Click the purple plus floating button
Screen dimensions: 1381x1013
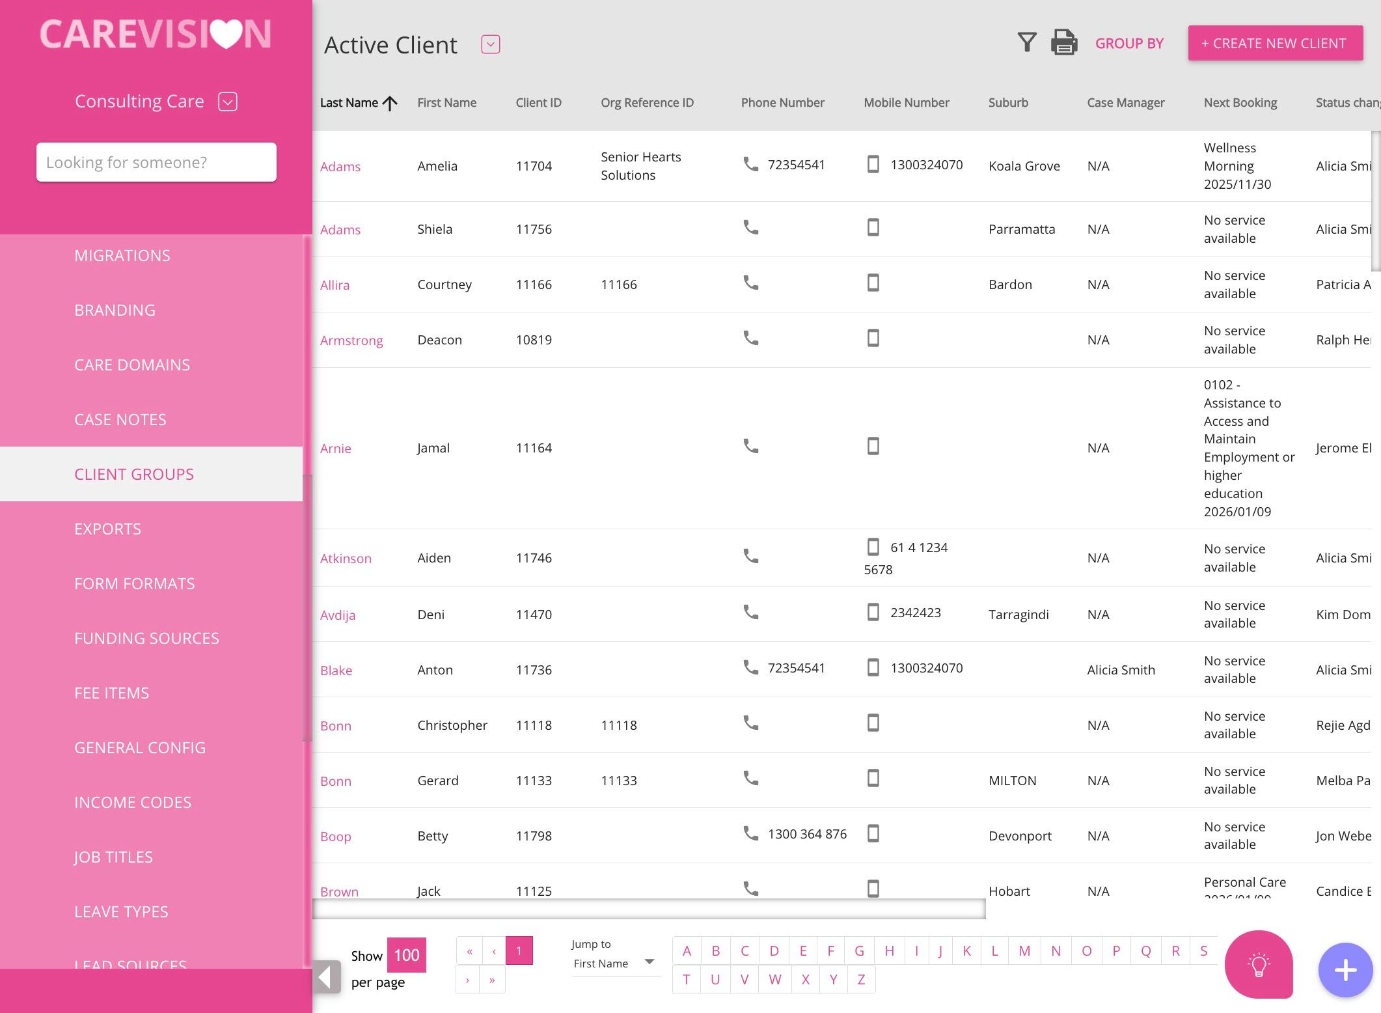(x=1345, y=970)
